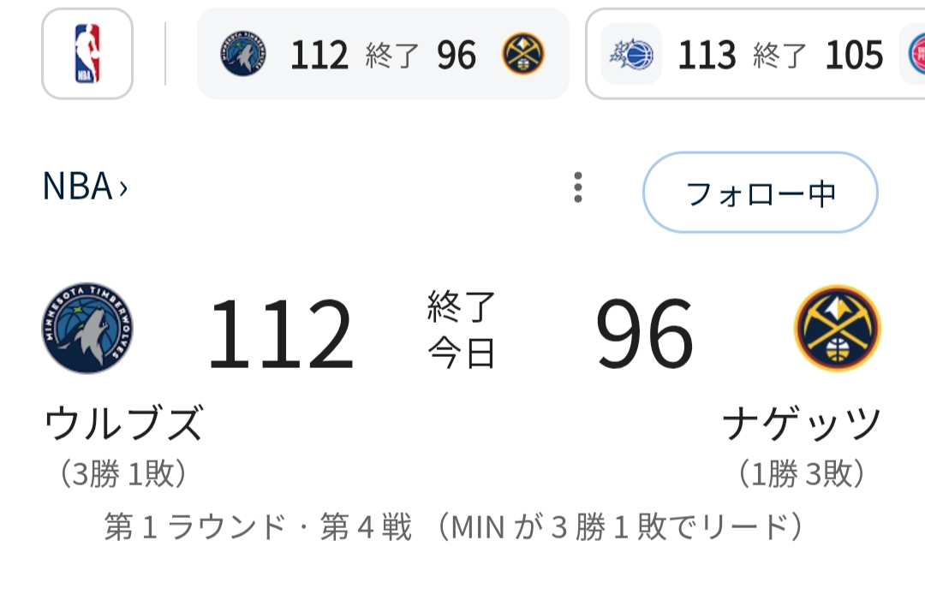Click the large 96 Nuggets score

(x=644, y=332)
